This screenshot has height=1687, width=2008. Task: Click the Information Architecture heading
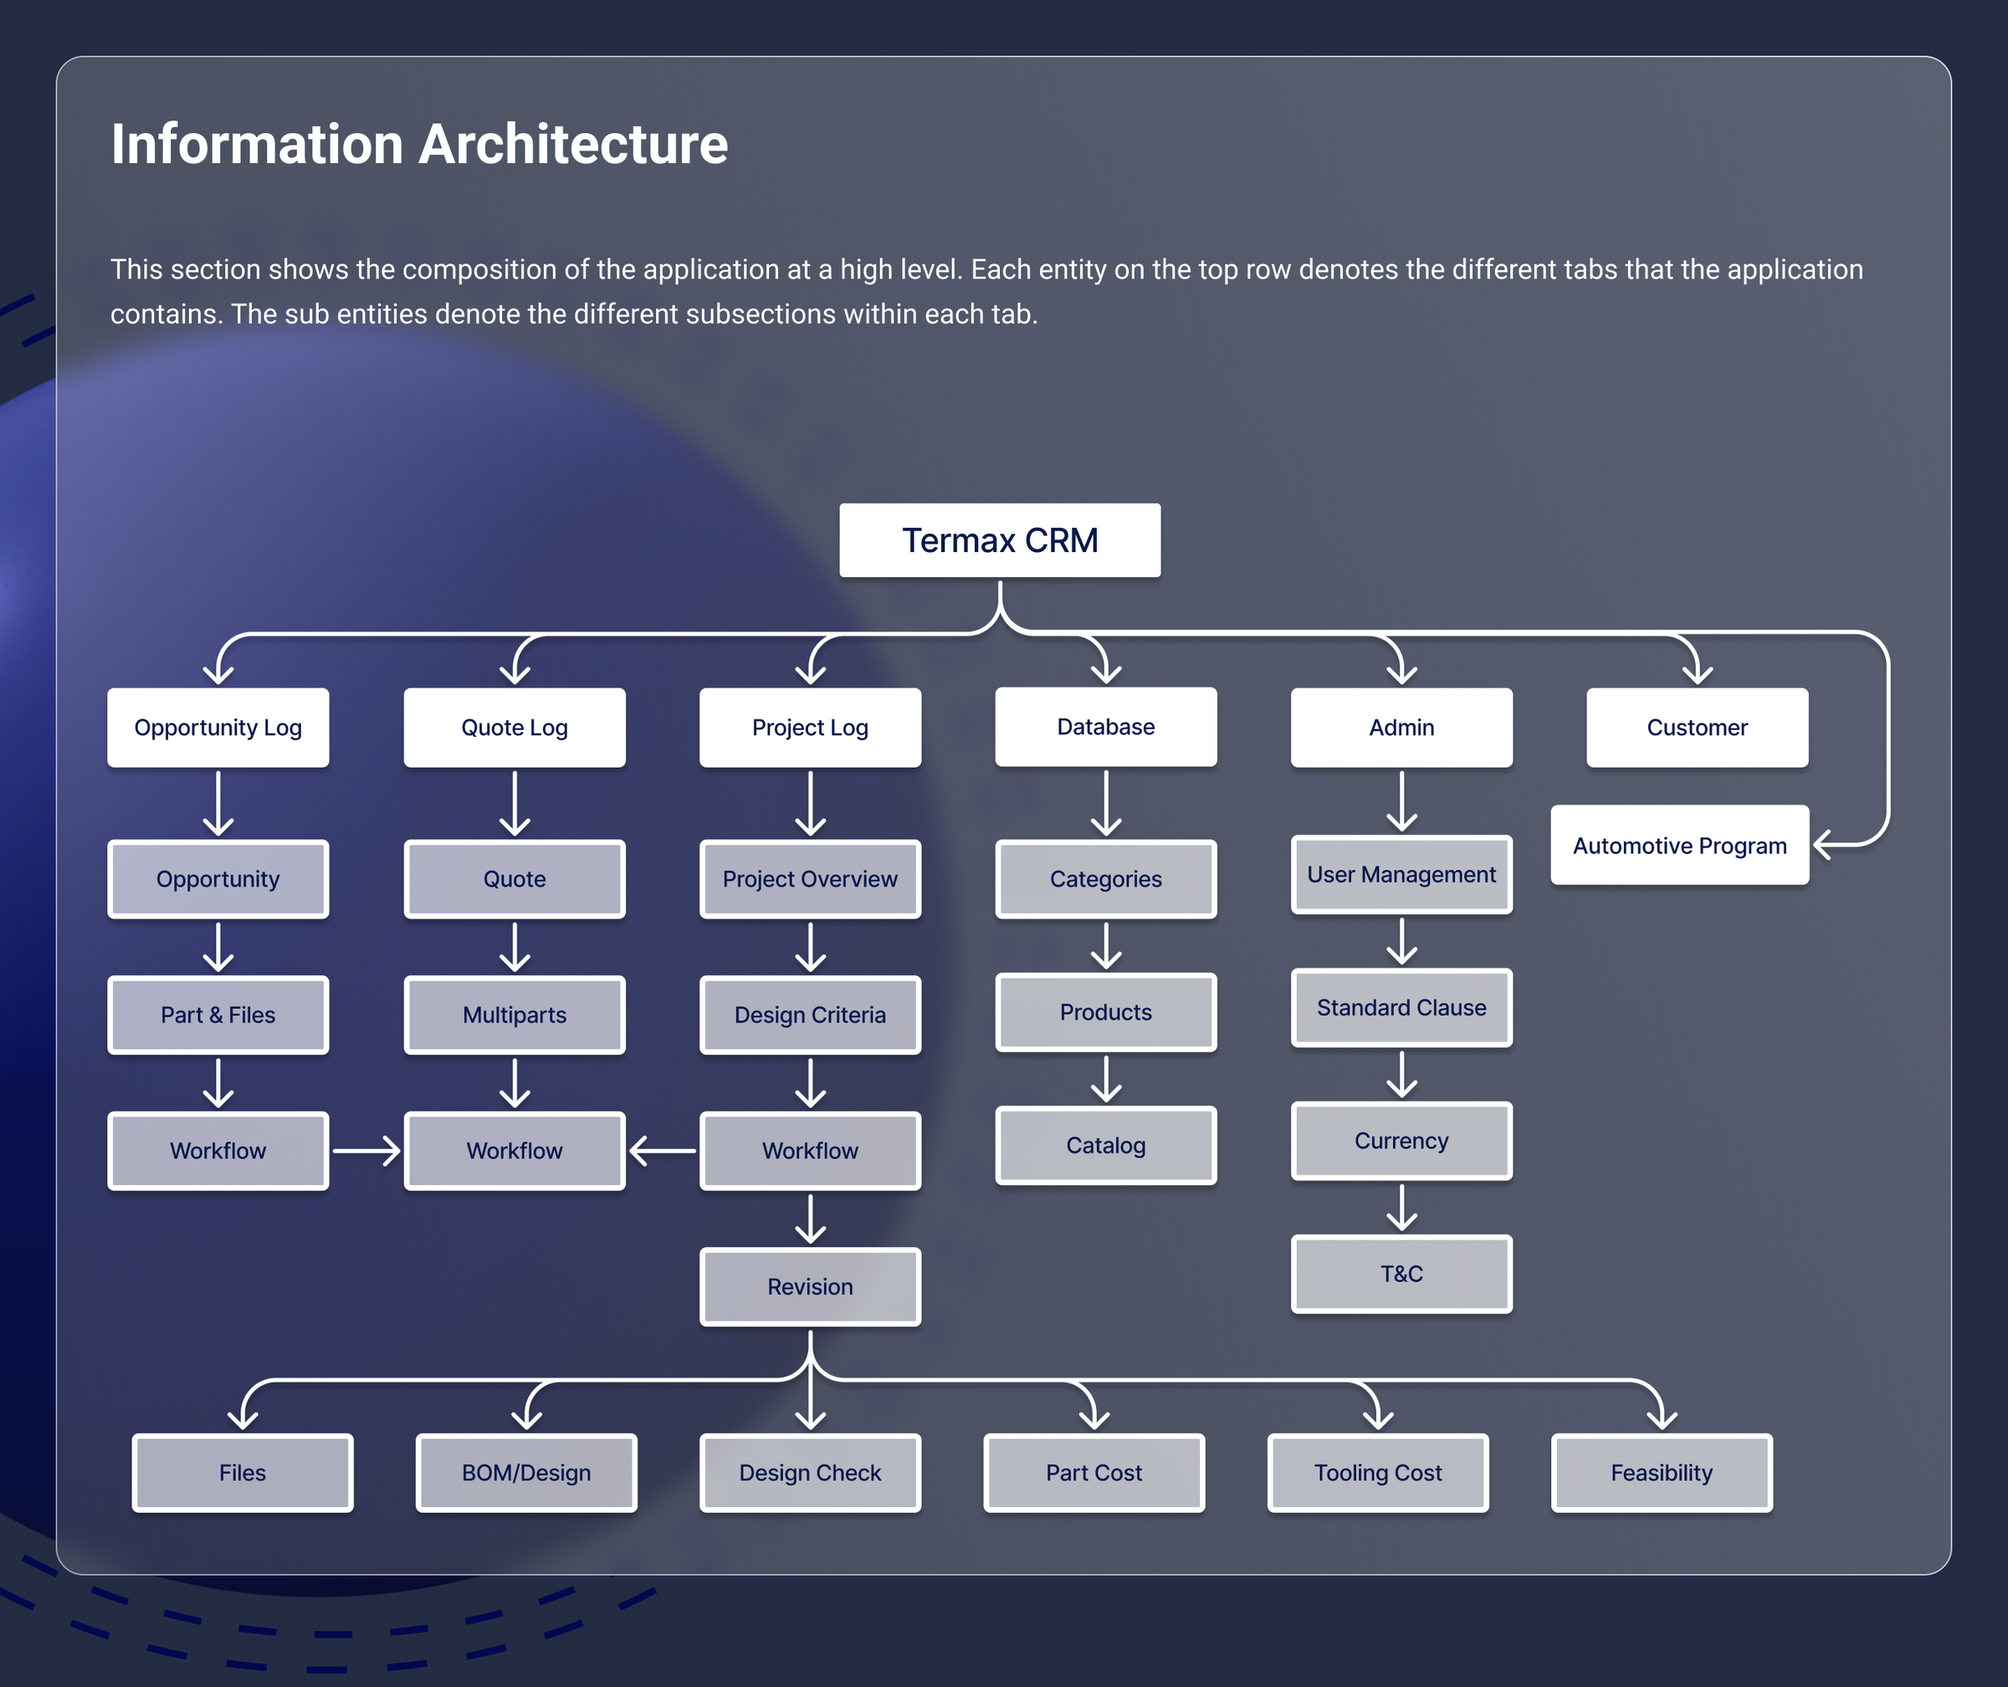pos(419,145)
